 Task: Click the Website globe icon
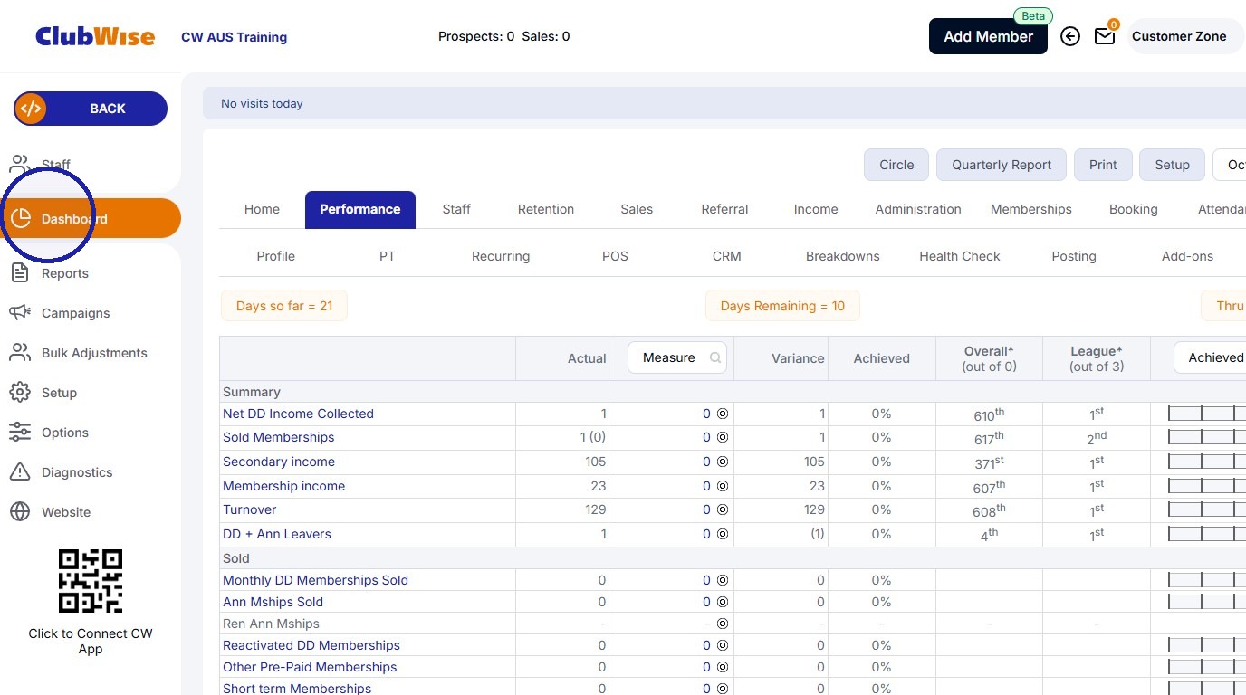point(20,512)
